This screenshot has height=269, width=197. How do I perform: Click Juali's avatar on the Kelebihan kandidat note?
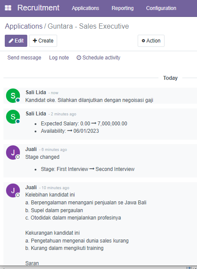[x=13, y=190]
